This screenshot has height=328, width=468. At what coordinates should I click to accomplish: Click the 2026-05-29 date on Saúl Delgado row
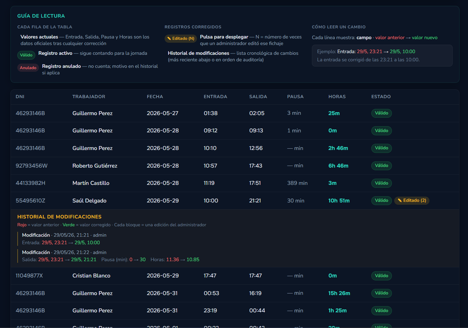[x=163, y=201]
